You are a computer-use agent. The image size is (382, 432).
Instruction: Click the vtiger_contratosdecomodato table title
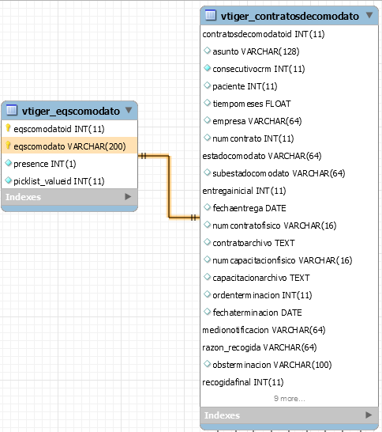point(290,17)
